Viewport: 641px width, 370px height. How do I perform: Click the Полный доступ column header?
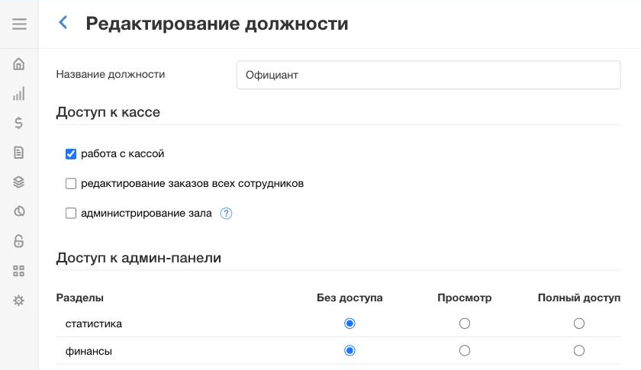point(579,298)
